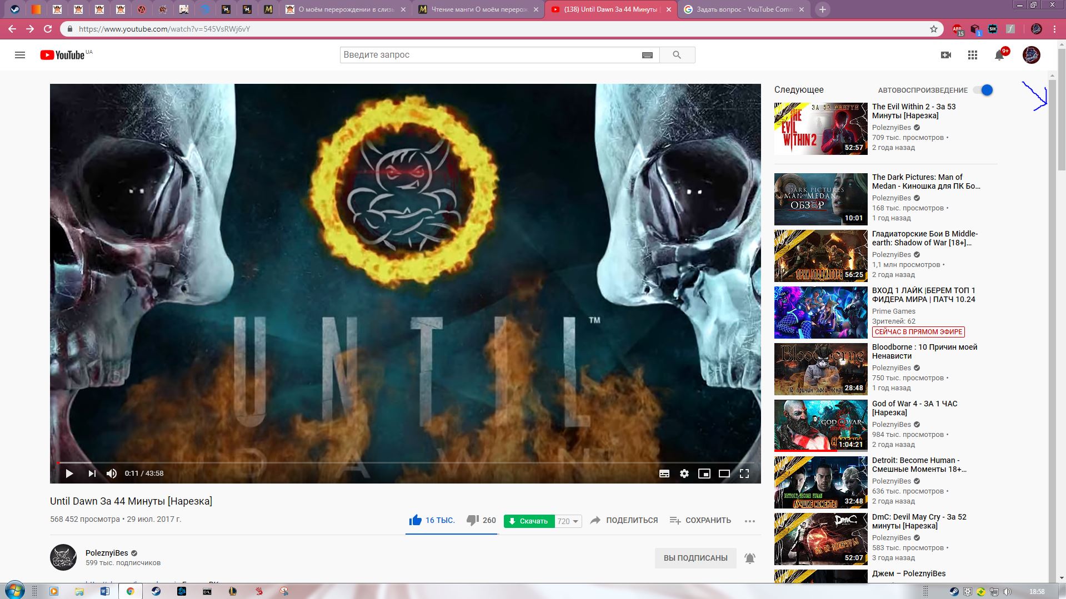1066x599 pixels.
Task: Open a new browser tab
Action: click(x=823, y=9)
